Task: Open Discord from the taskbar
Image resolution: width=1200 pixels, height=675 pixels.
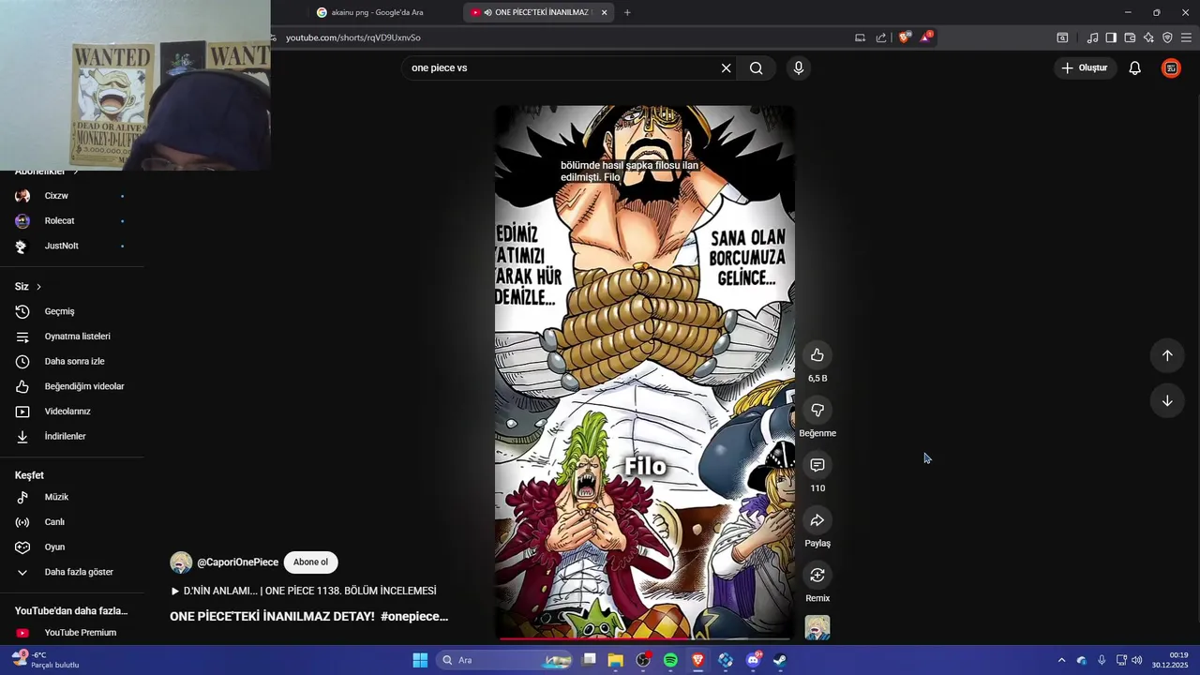Action: point(753,660)
